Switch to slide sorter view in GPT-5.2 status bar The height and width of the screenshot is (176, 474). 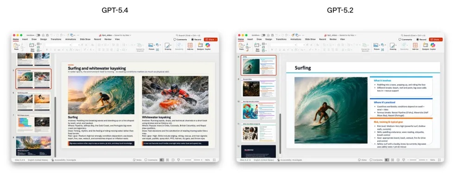click(393, 160)
